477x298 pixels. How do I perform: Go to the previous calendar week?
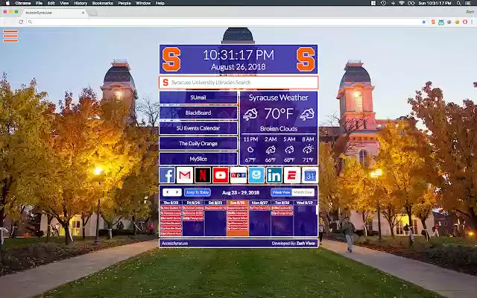coord(168,192)
